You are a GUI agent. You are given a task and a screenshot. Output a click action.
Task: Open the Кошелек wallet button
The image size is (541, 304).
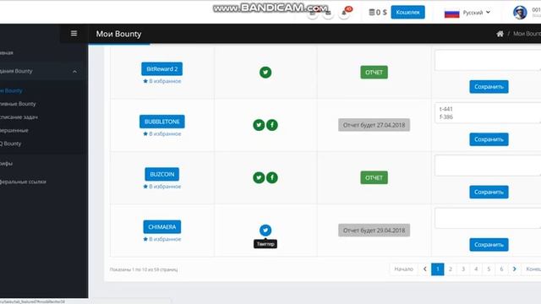click(407, 13)
